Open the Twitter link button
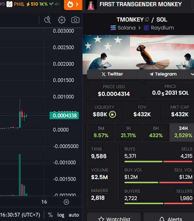 pyautogui.click(x=112, y=74)
